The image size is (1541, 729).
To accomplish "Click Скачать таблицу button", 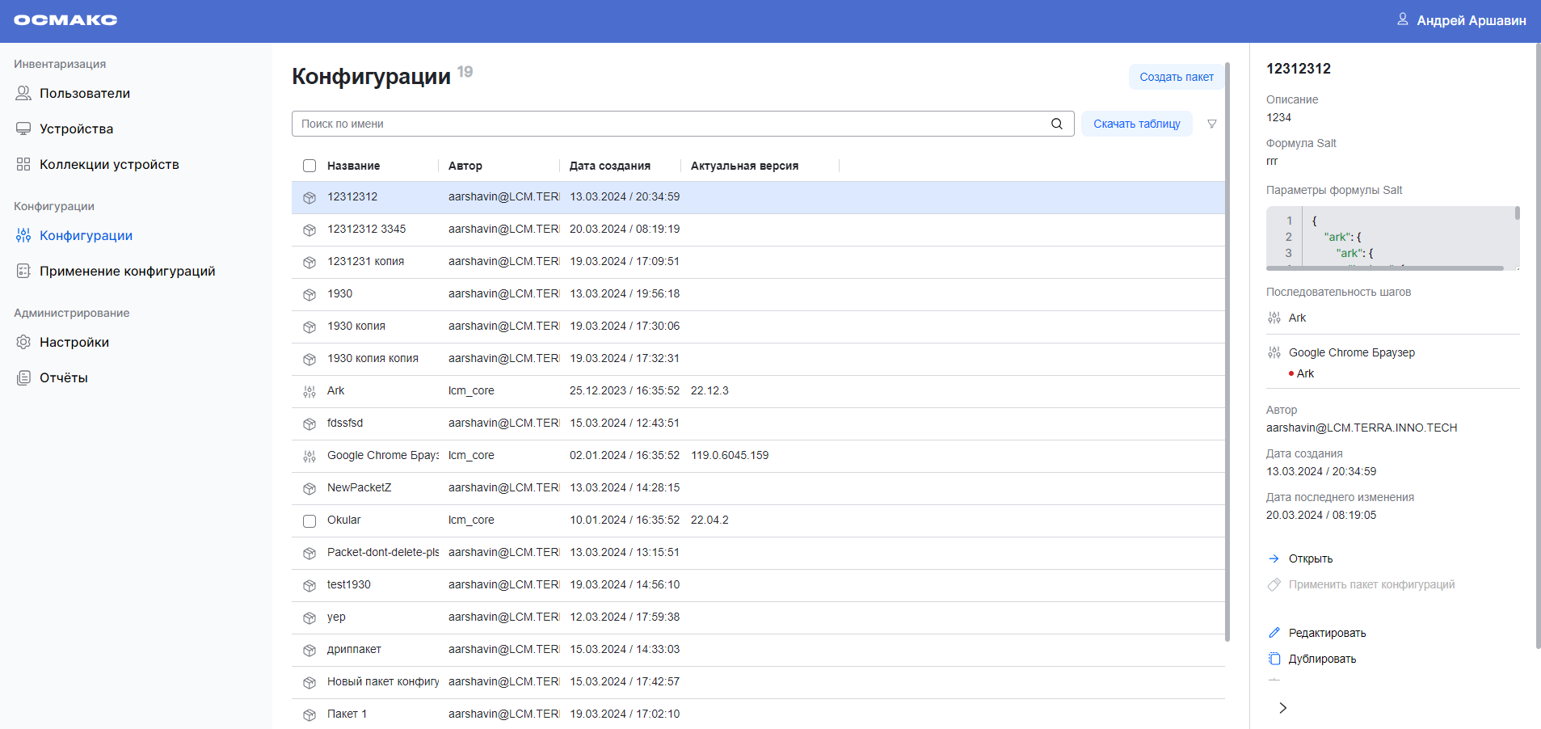I will 1136,124.
